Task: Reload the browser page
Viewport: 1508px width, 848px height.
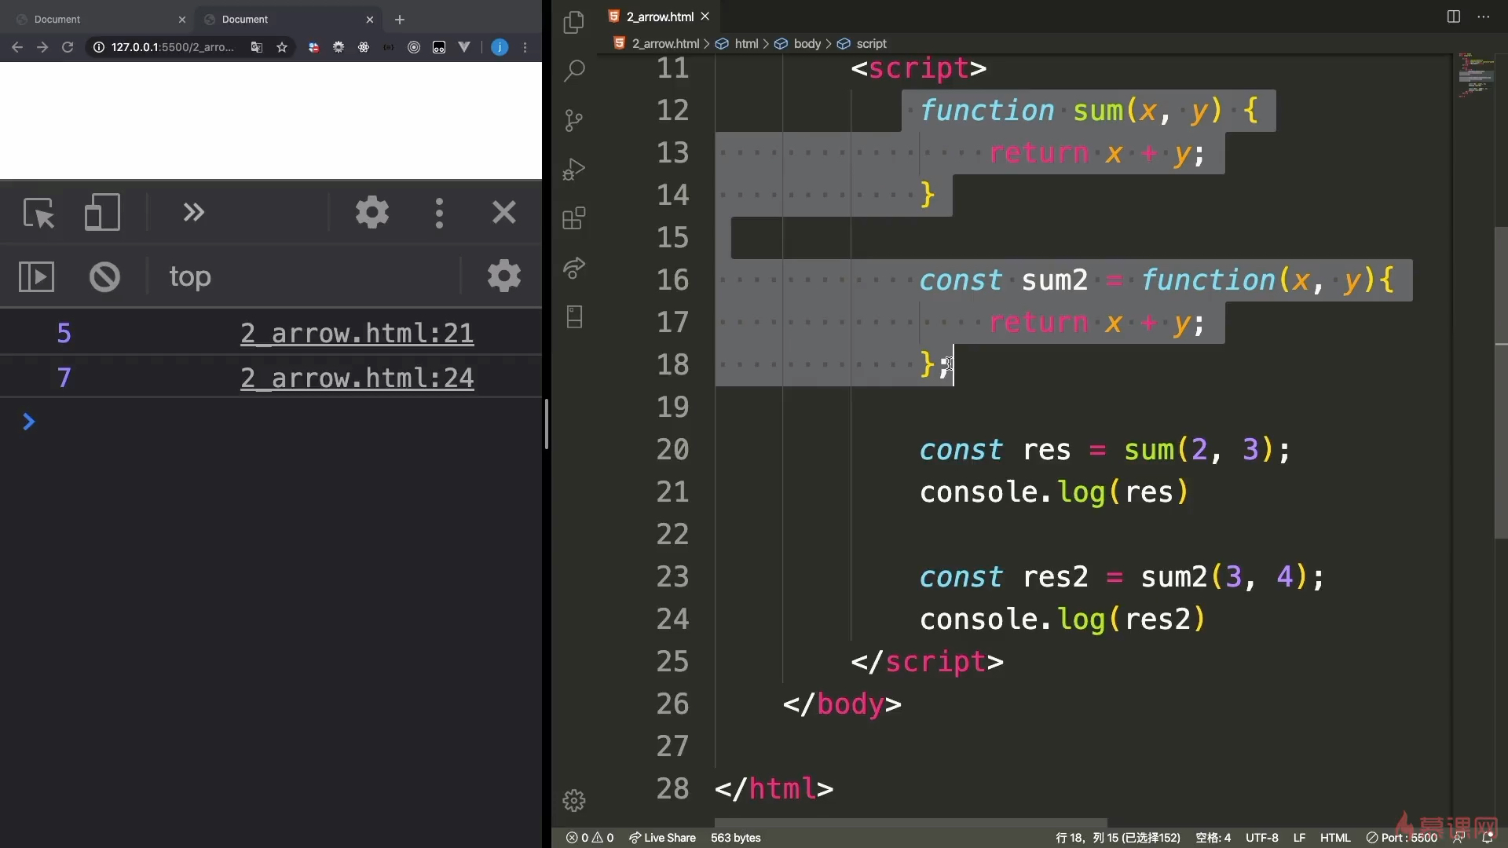Action: (68, 47)
